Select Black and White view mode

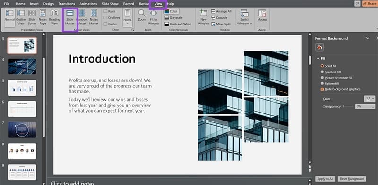[178, 24]
